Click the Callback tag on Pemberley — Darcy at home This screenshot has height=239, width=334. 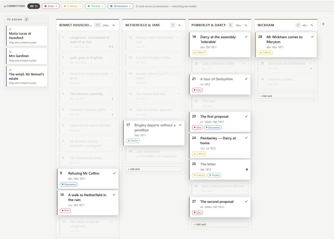(x=199, y=154)
